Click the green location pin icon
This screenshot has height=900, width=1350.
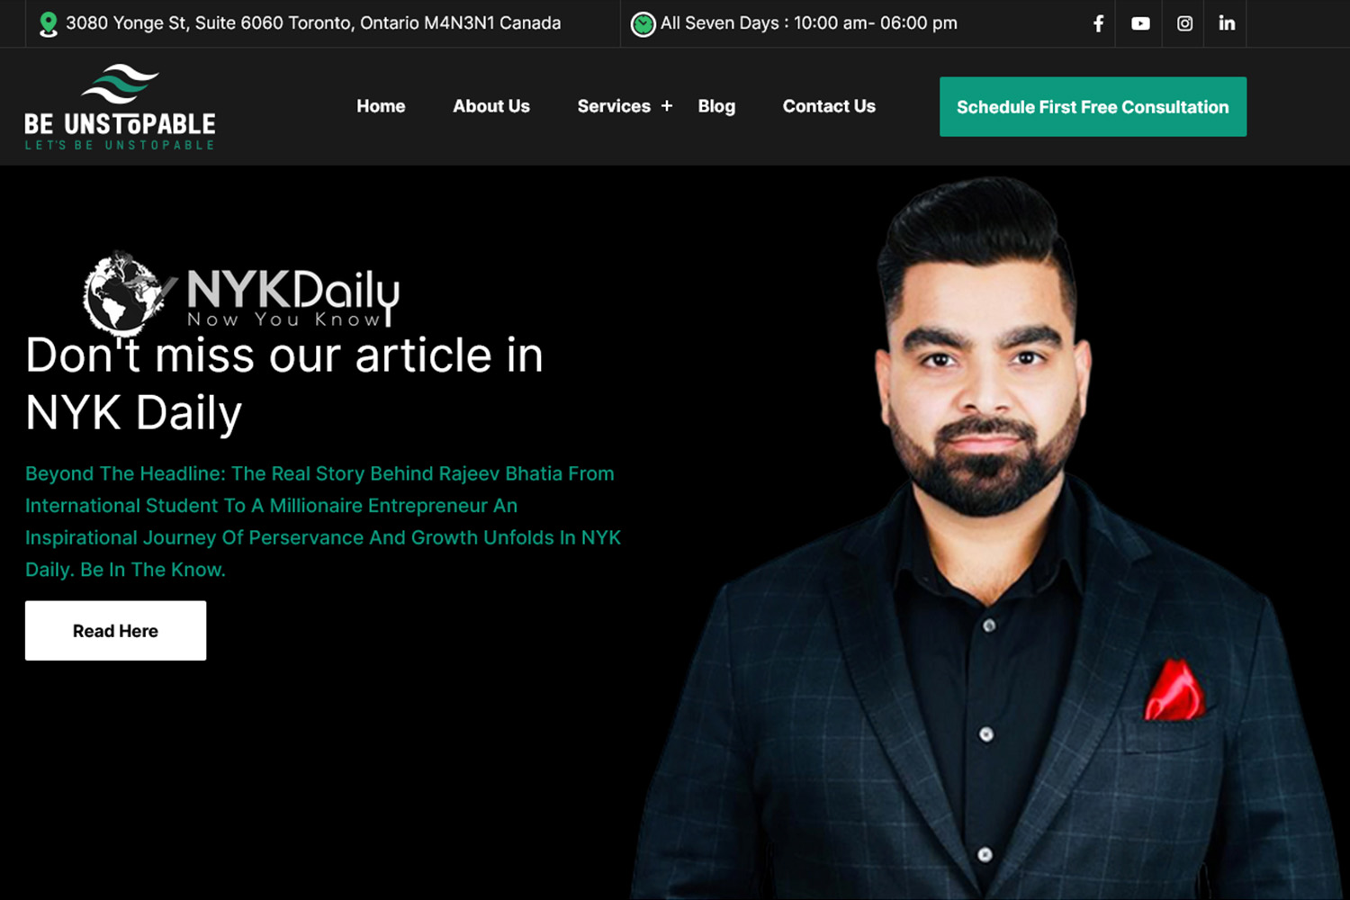coord(49,24)
